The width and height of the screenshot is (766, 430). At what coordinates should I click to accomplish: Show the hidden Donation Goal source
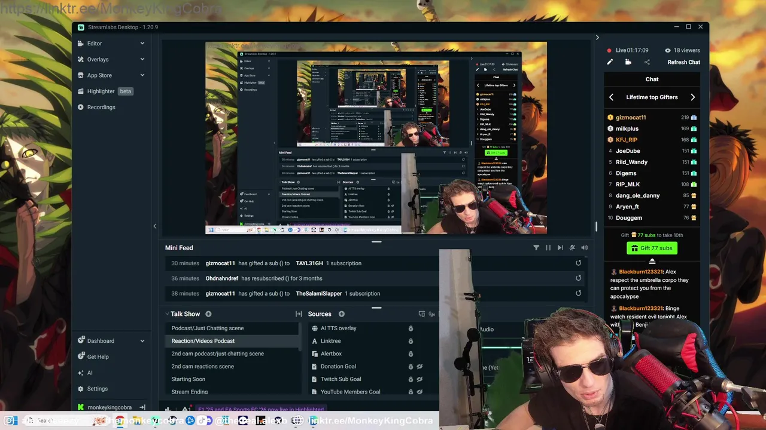(420, 367)
